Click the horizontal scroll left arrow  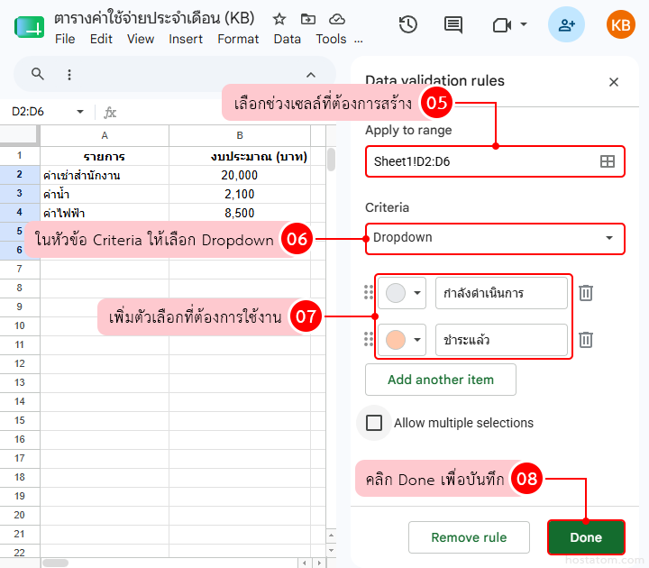point(305,563)
